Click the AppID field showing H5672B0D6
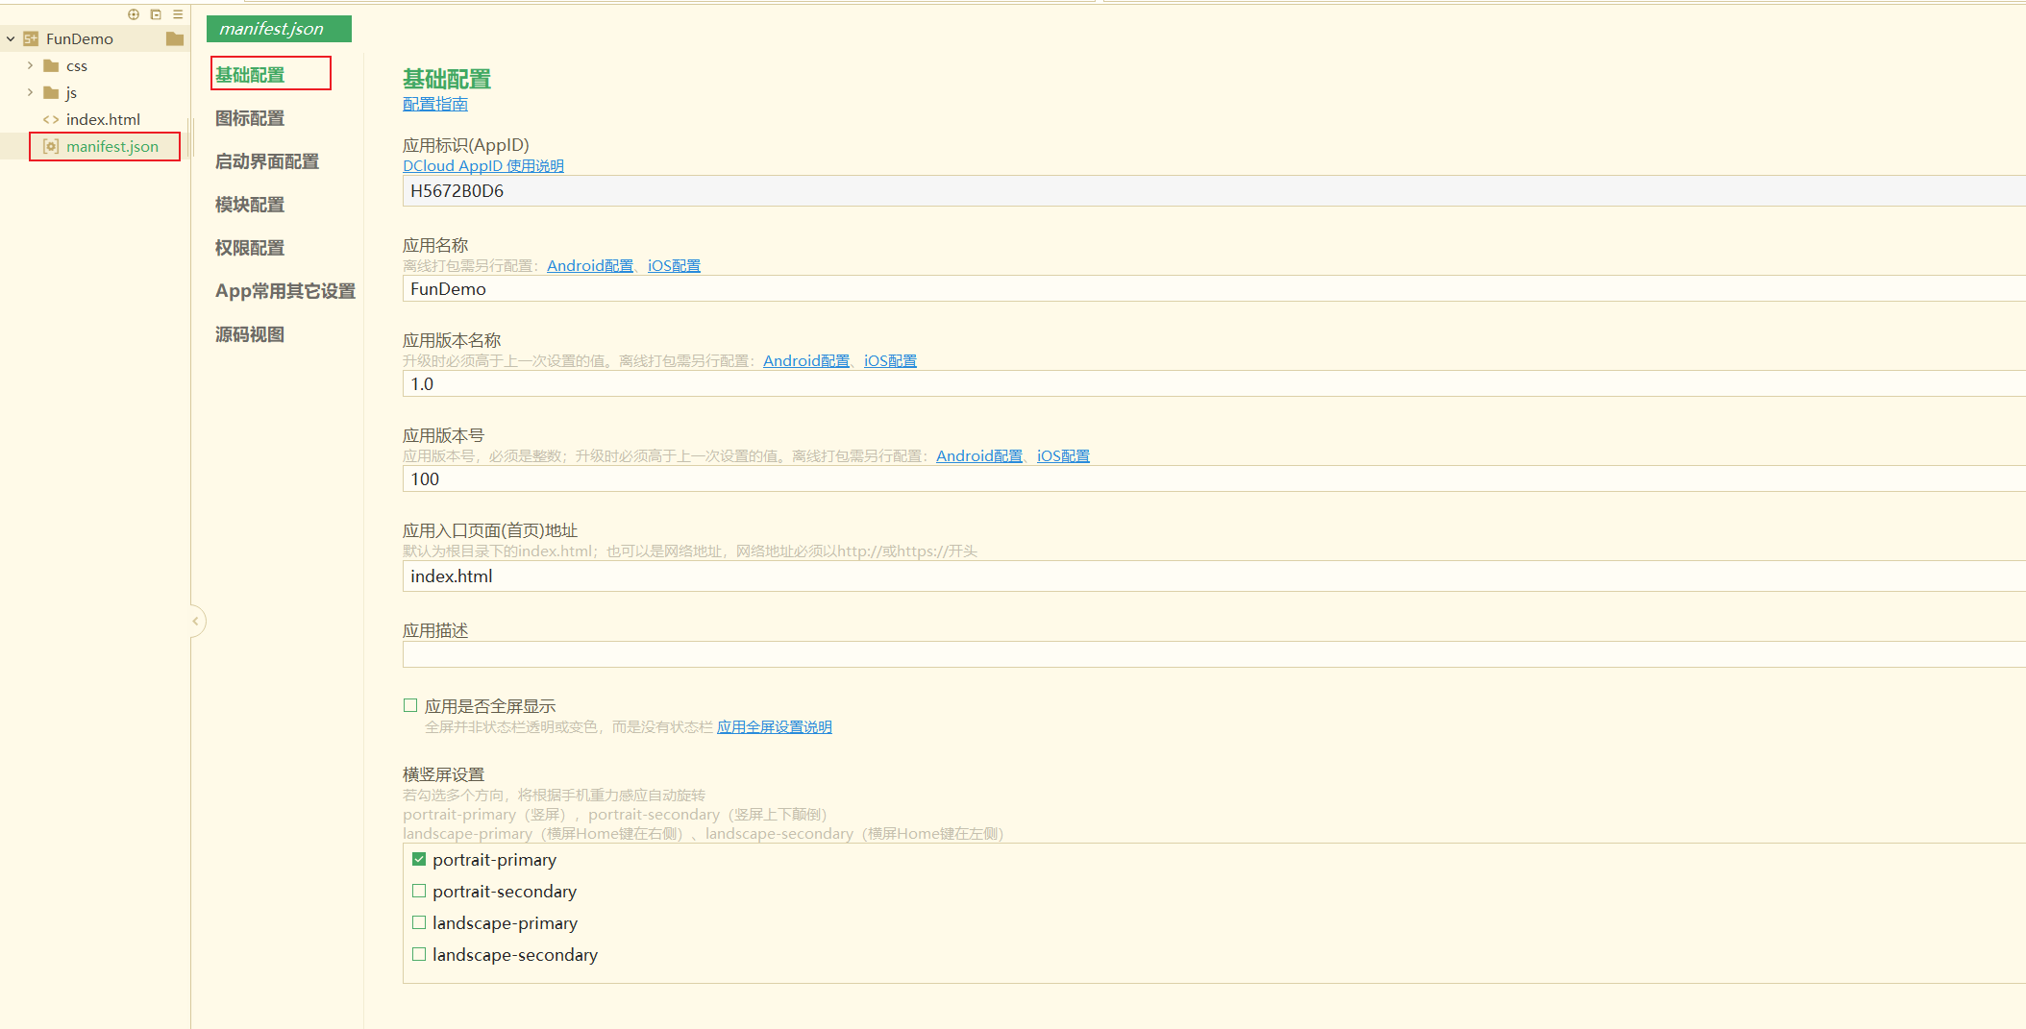 point(1214,191)
